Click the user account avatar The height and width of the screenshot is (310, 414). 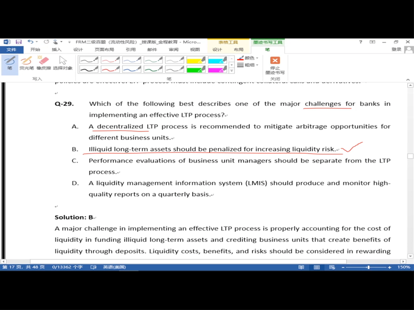[x=409, y=50]
